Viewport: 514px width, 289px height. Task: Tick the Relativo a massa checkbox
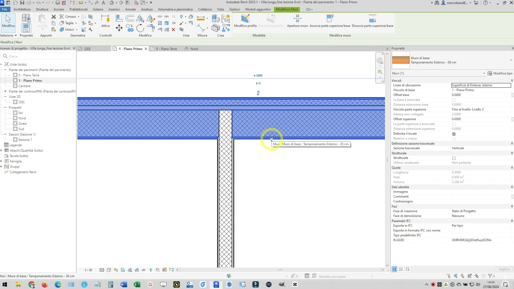[454, 139]
